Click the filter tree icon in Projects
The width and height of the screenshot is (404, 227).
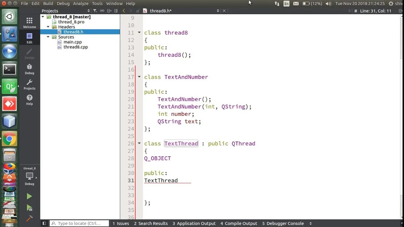(x=95, y=11)
